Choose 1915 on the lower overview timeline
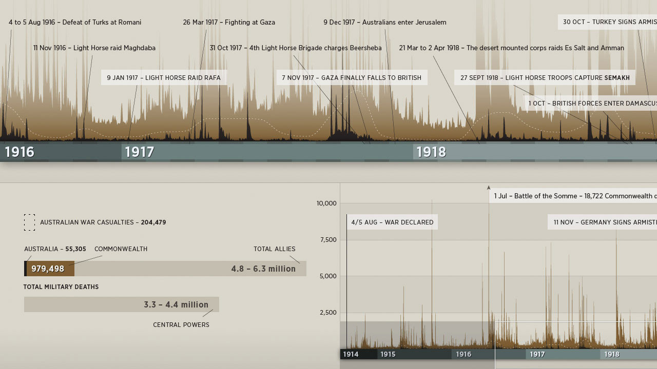The image size is (657, 369). tap(414, 354)
